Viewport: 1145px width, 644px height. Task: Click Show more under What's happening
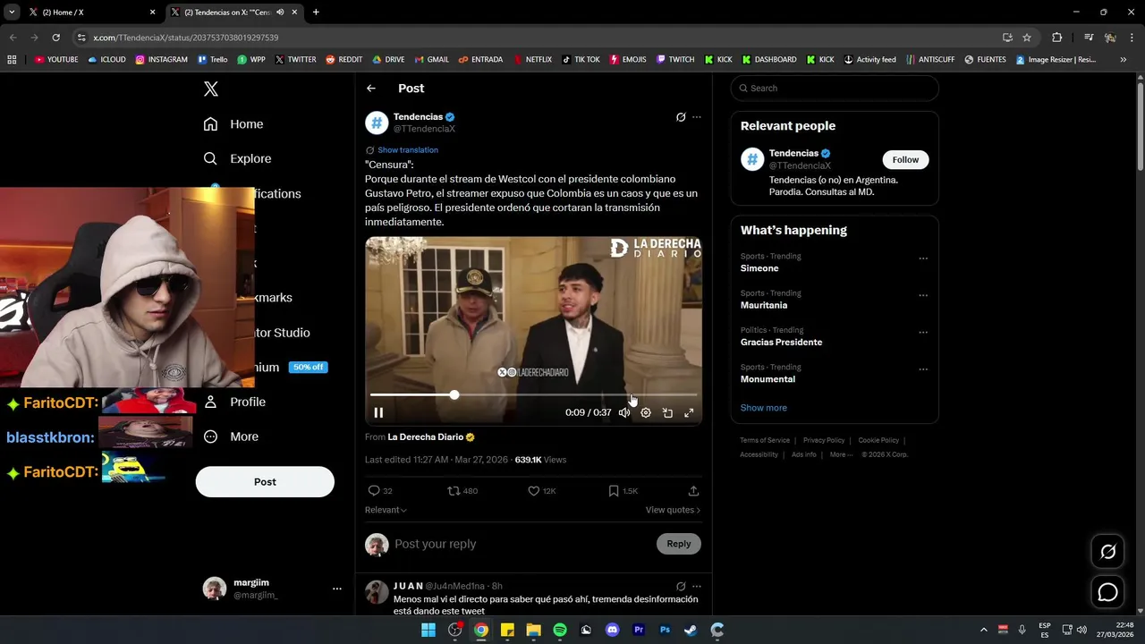[763, 408]
